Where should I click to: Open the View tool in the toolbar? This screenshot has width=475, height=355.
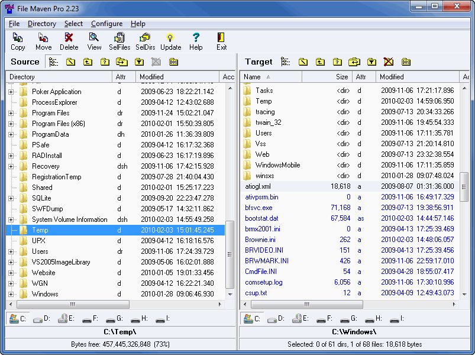click(94, 41)
